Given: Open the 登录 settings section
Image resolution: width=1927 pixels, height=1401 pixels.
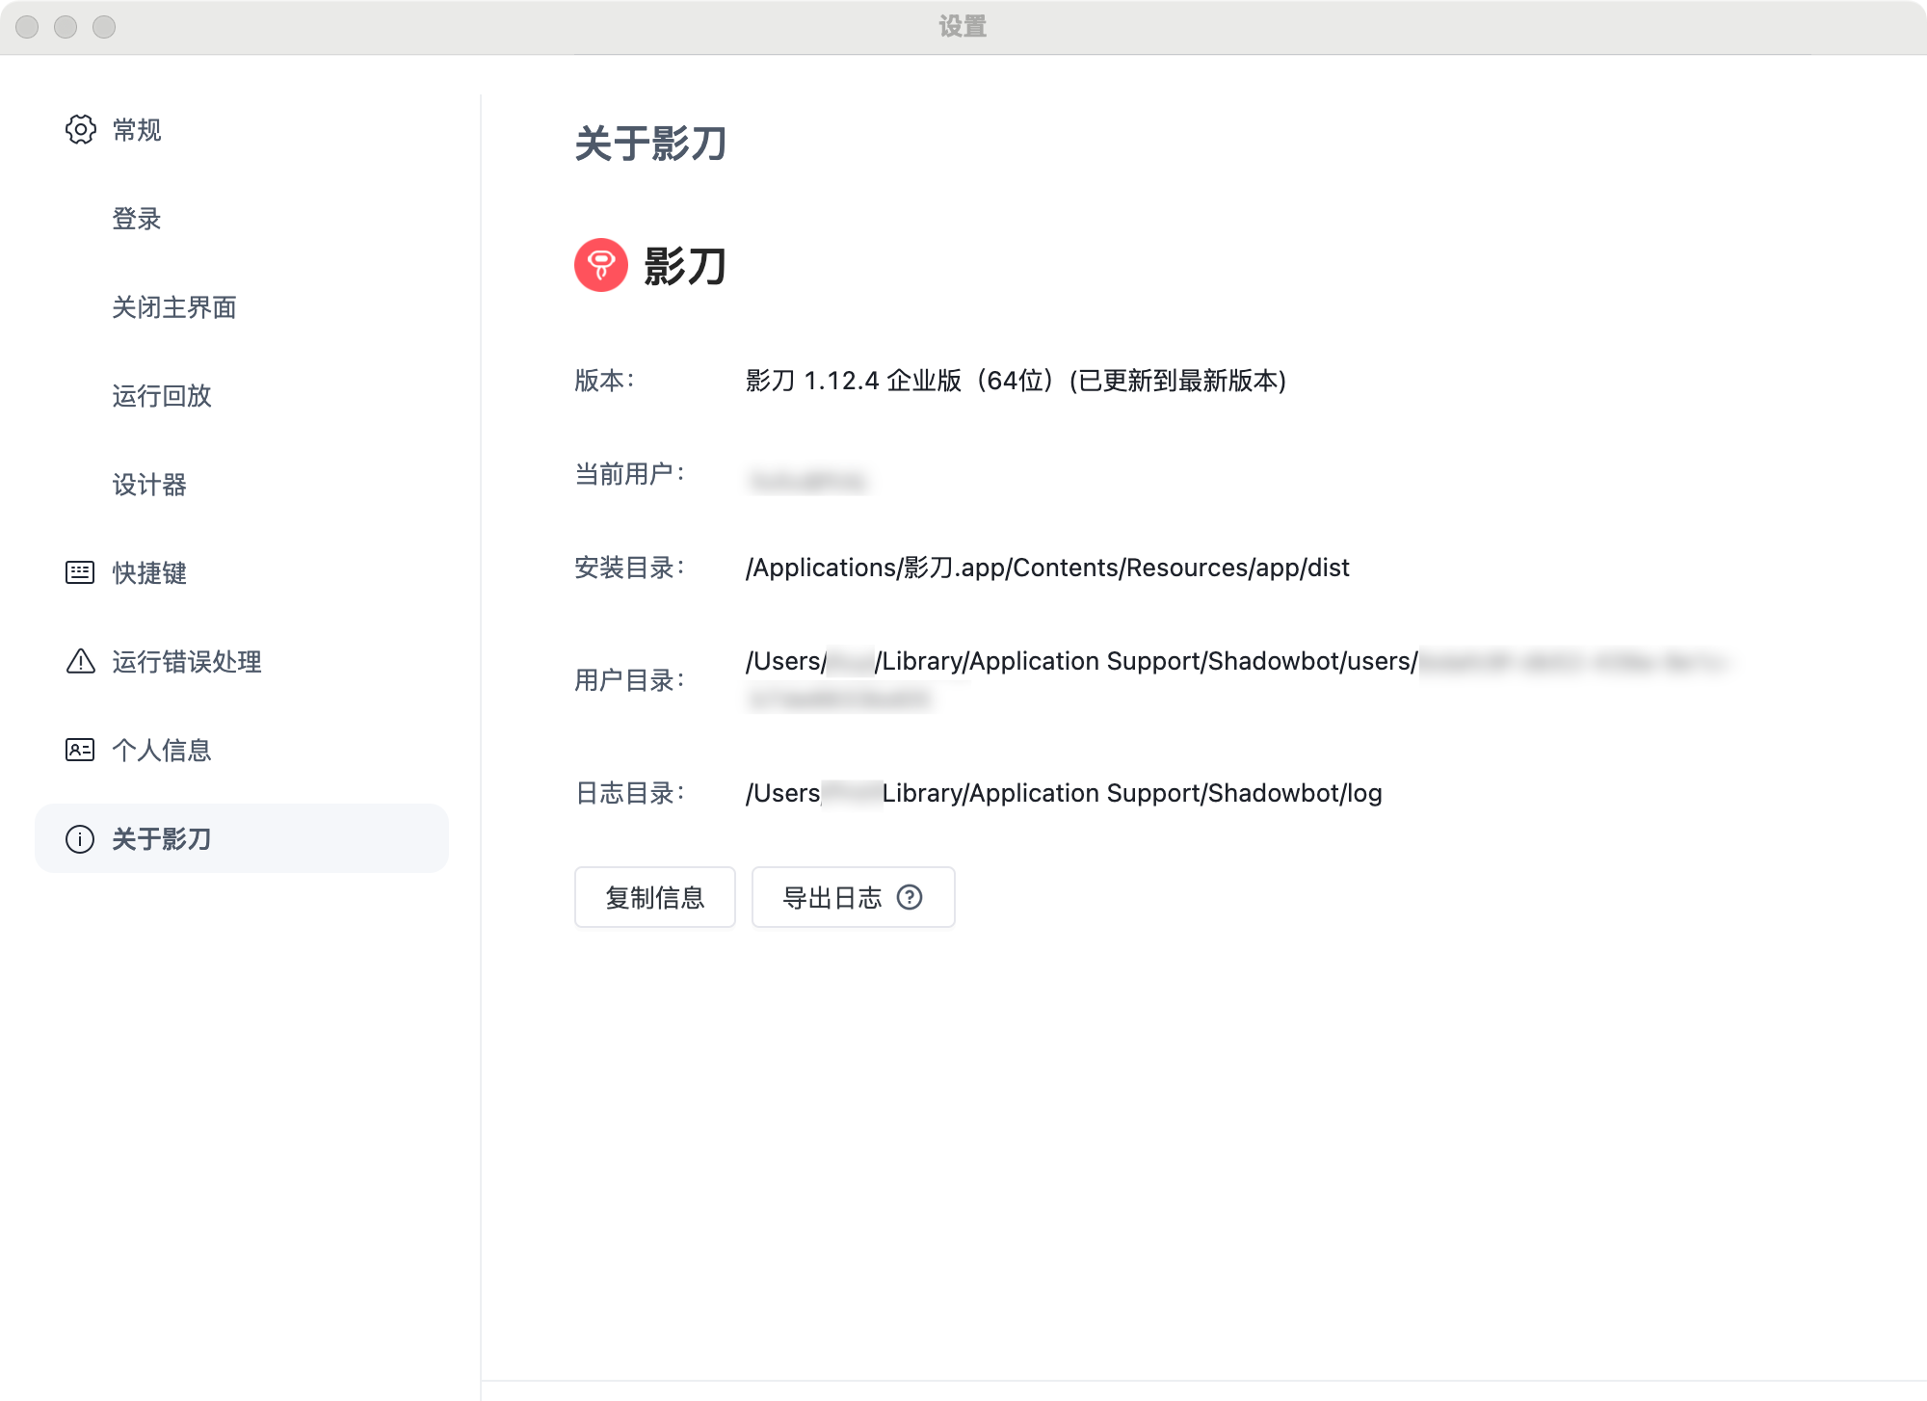Looking at the screenshot, I should click(x=137, y=219).
